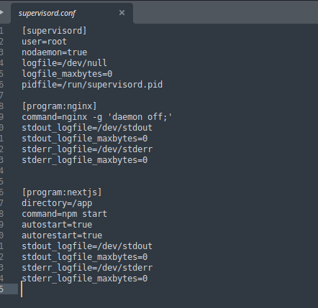Click the pidfile=/run/supervisord.pid line

click(92, 85)
